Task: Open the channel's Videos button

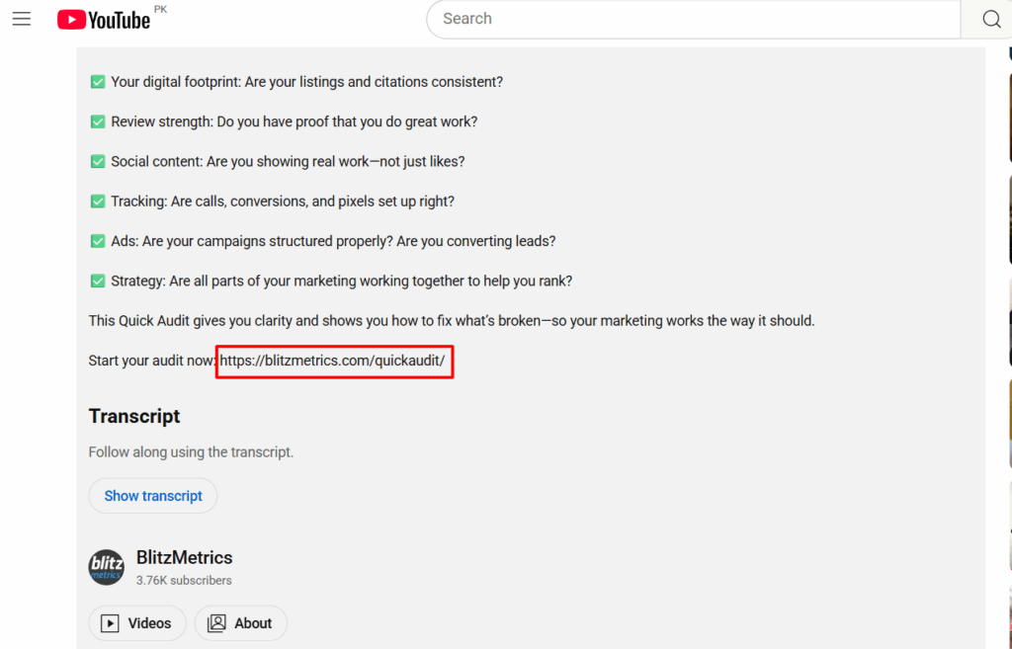Action: (137, 623)
